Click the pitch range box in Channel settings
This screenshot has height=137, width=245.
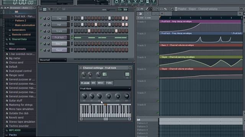[105, 74]
